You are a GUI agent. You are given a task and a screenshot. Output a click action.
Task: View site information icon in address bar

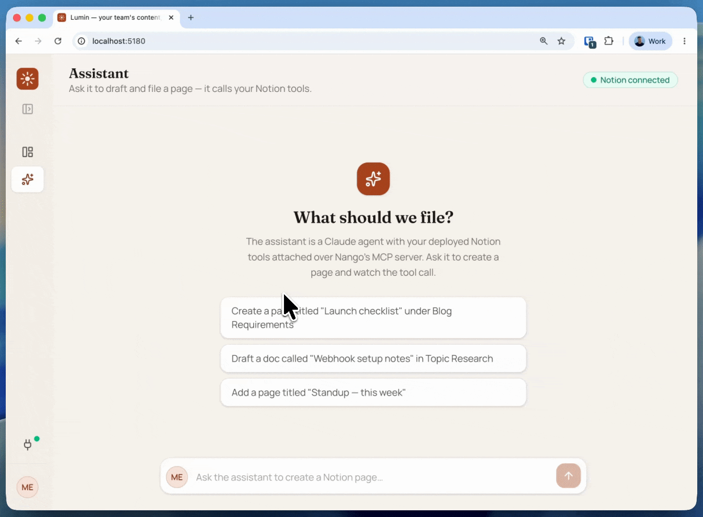[81, 41]
